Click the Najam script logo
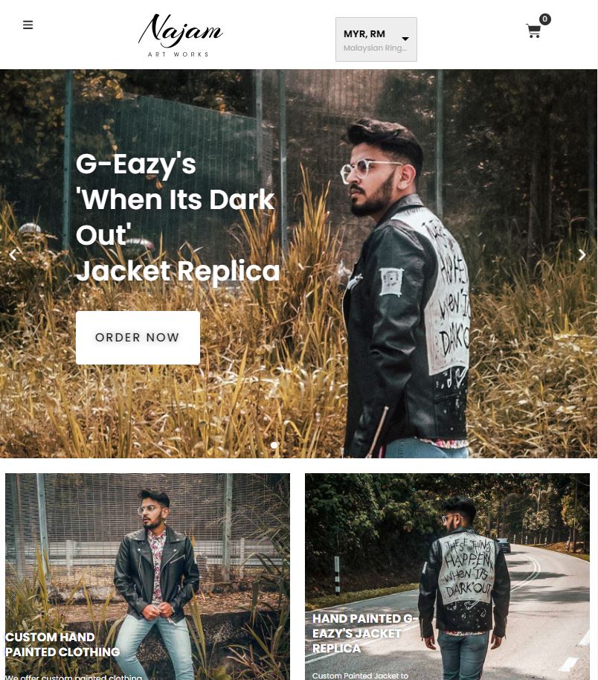The width and height of the screenshot is (598, 680). [181, 31]
